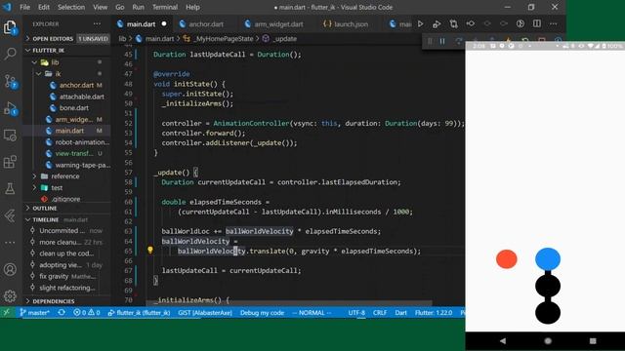Screen dimensions: 625x351
Task: Expand the Open Editors section
Action: [x=66, y=39]
